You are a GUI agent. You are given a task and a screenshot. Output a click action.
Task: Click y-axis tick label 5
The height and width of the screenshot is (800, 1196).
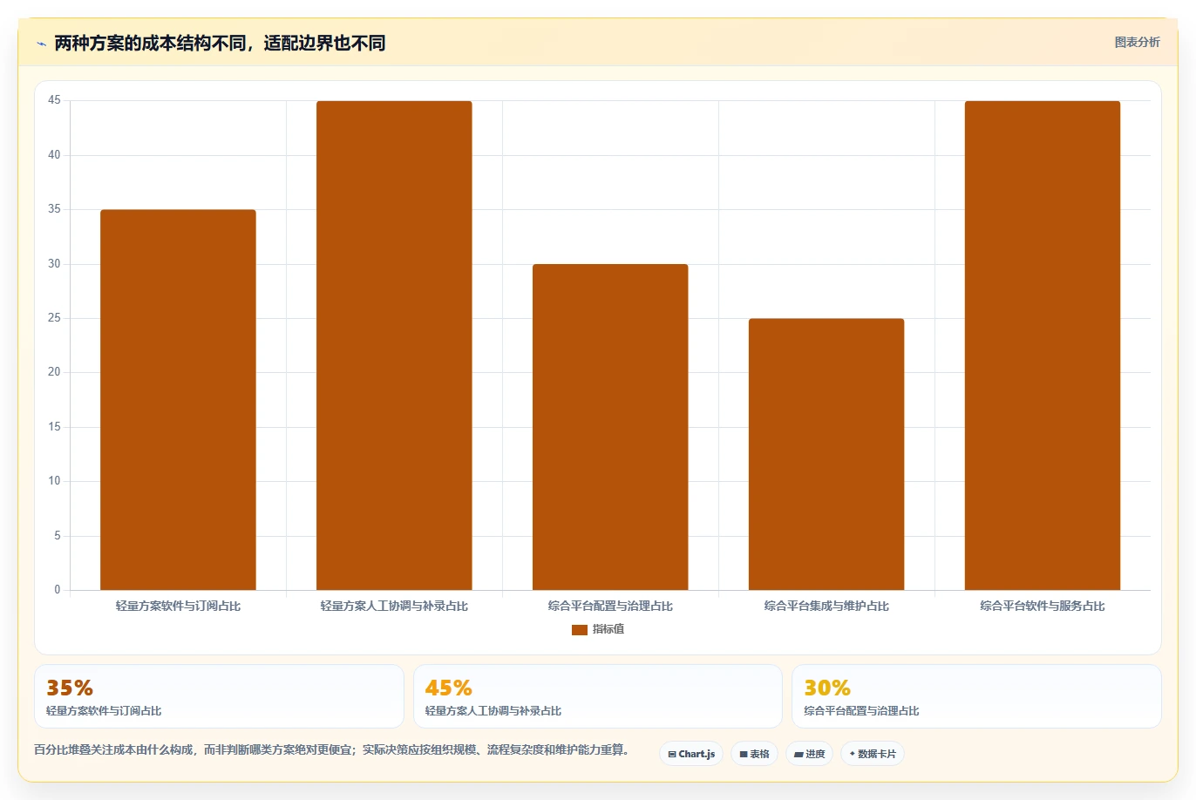[58, 536]
